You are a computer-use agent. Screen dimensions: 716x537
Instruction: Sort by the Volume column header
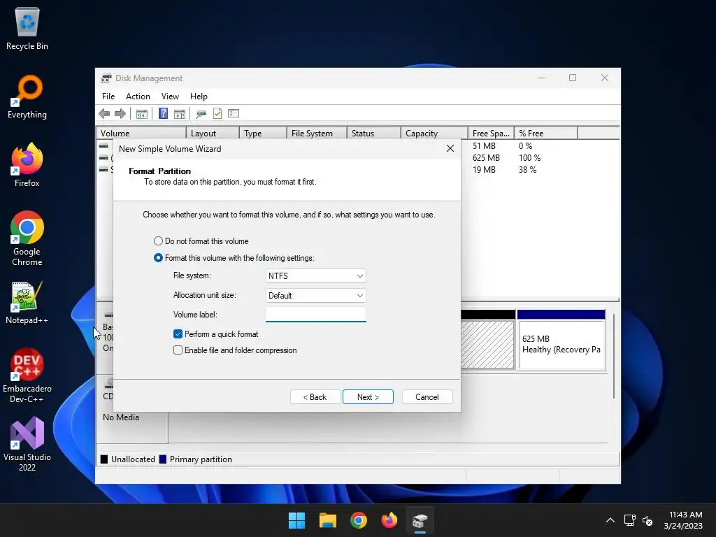coord(141,133)
